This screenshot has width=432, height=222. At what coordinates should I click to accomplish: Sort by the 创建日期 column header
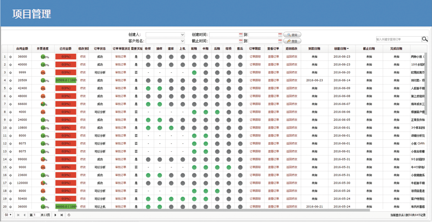[x=341, y=49]
